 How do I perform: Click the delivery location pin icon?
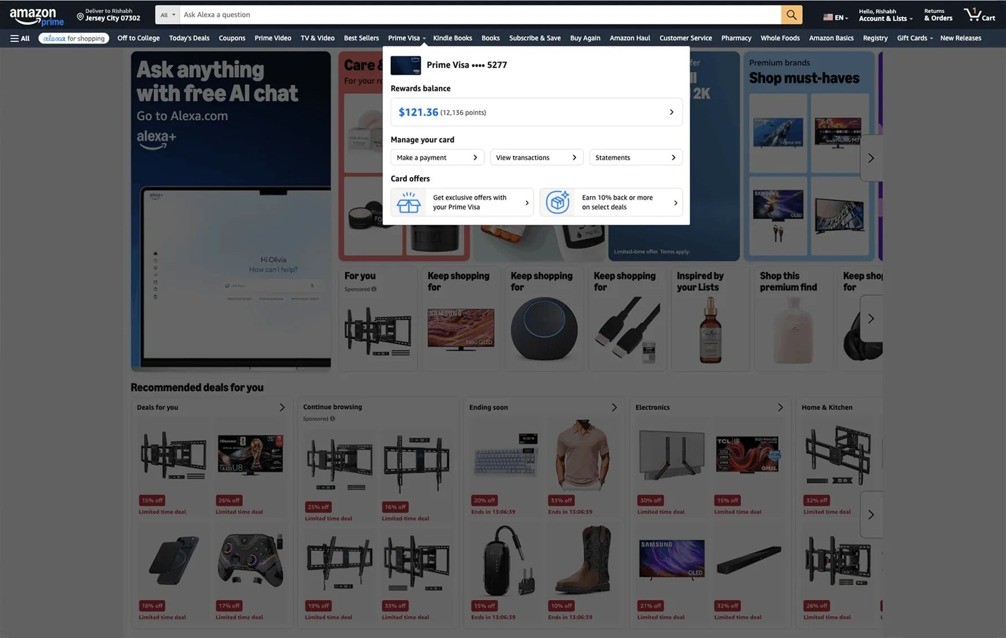point(80,16)
